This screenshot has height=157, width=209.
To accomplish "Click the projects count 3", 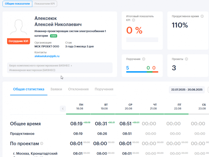I will (174, 68).
